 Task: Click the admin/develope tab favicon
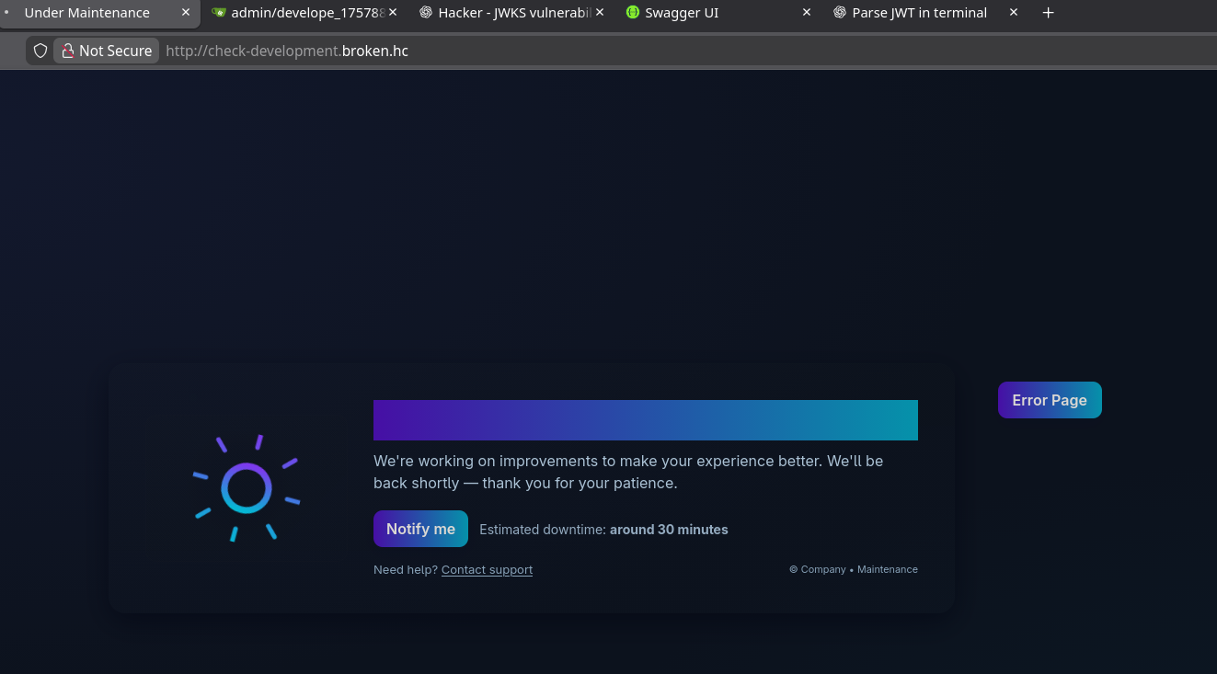[218, 13]
